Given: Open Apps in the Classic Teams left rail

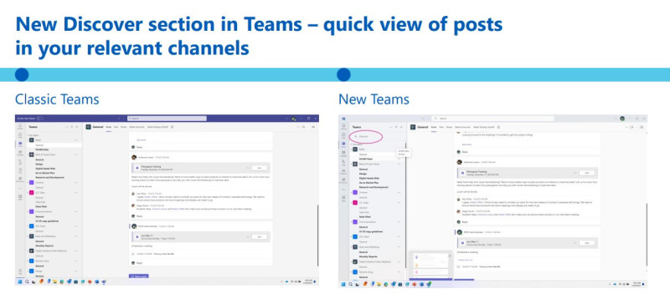Looking at the screenshot, I should [20, 197].
